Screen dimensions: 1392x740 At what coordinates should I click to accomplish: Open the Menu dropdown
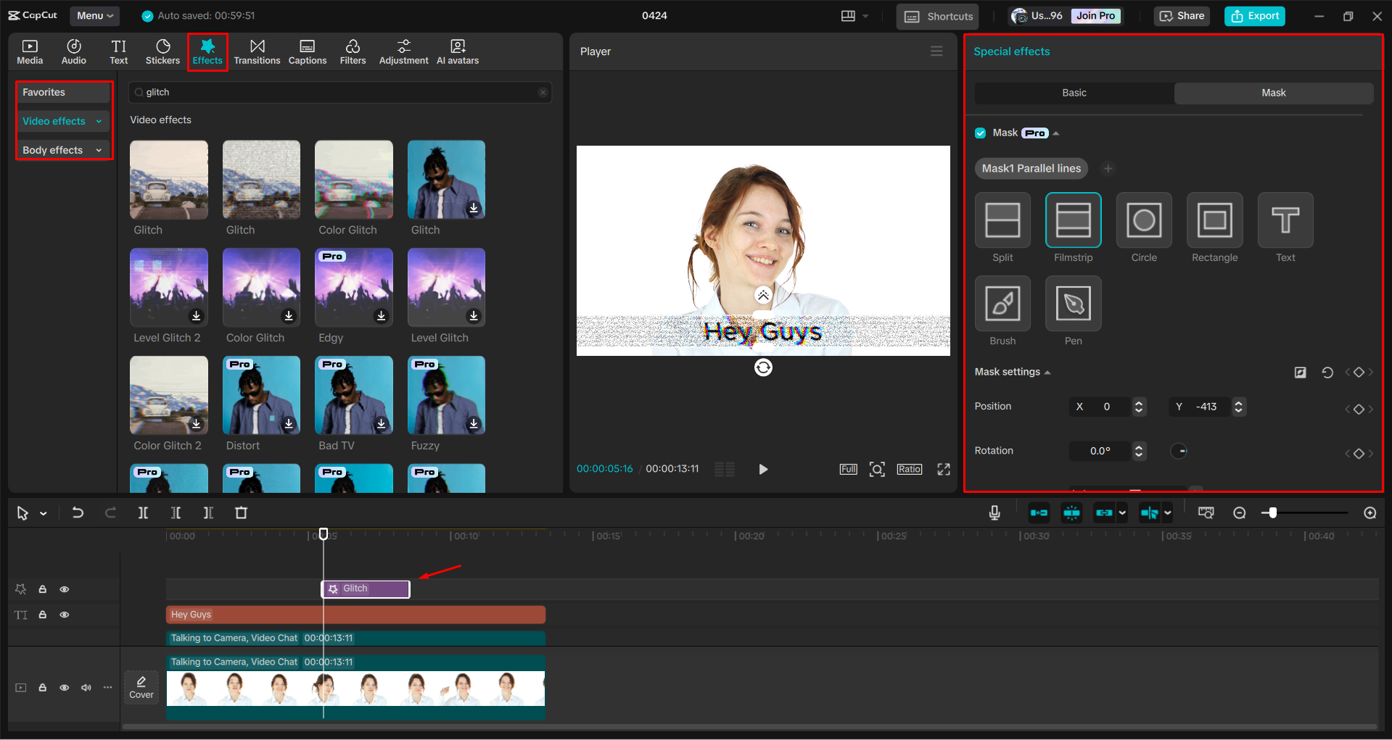tap(95, 16)
